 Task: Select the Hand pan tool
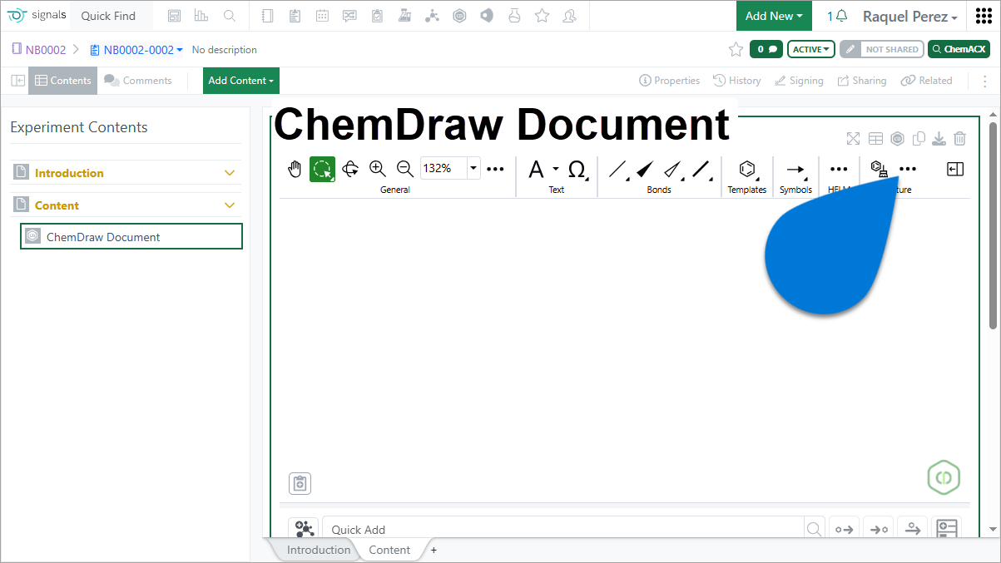295,170
